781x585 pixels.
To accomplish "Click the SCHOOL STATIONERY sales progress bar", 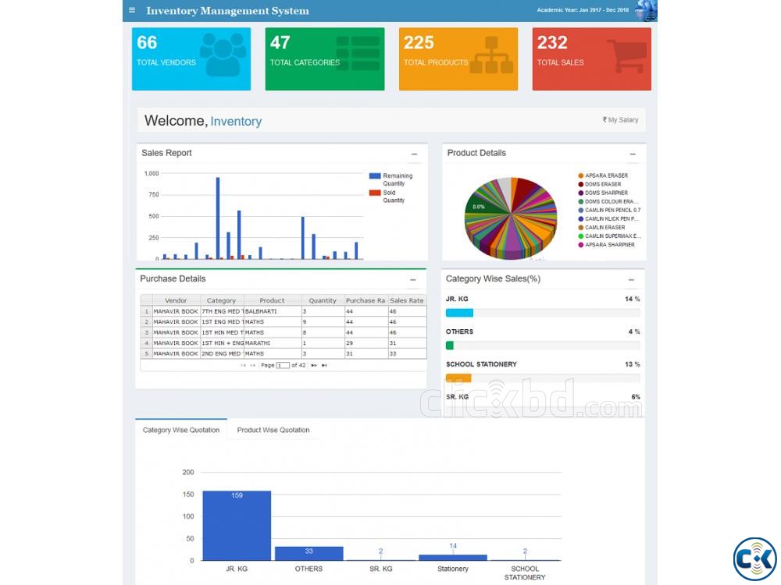I will 543,378.
